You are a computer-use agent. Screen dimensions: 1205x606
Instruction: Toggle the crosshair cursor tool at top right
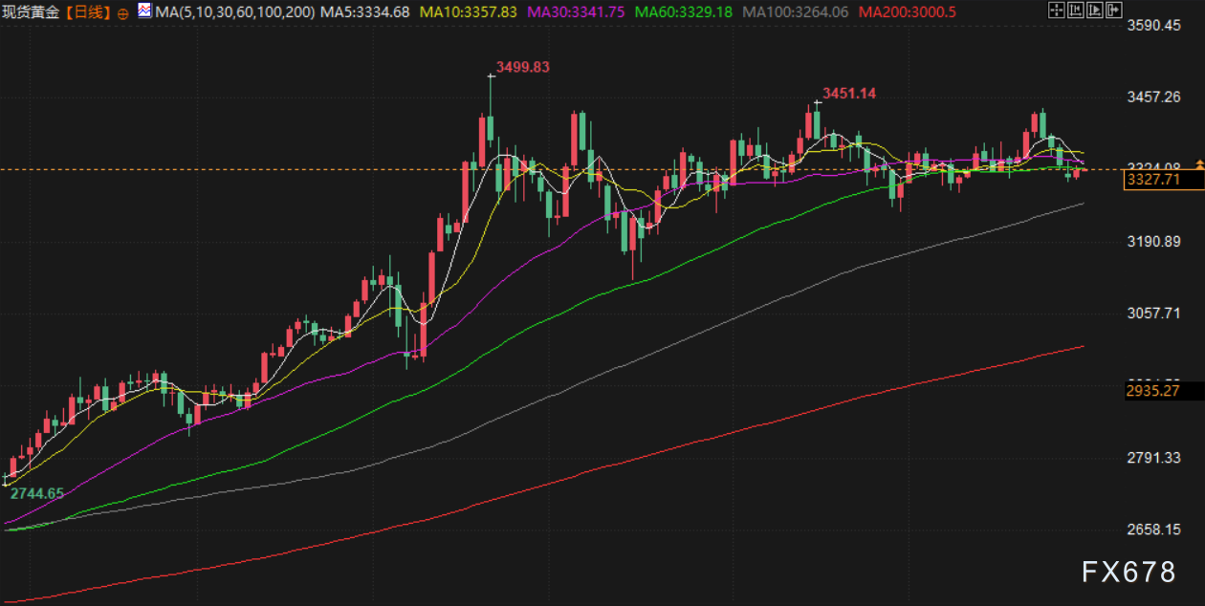click(1057, 10)
